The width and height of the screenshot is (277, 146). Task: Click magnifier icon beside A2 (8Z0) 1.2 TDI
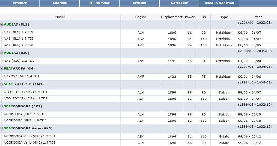point(5,61)
